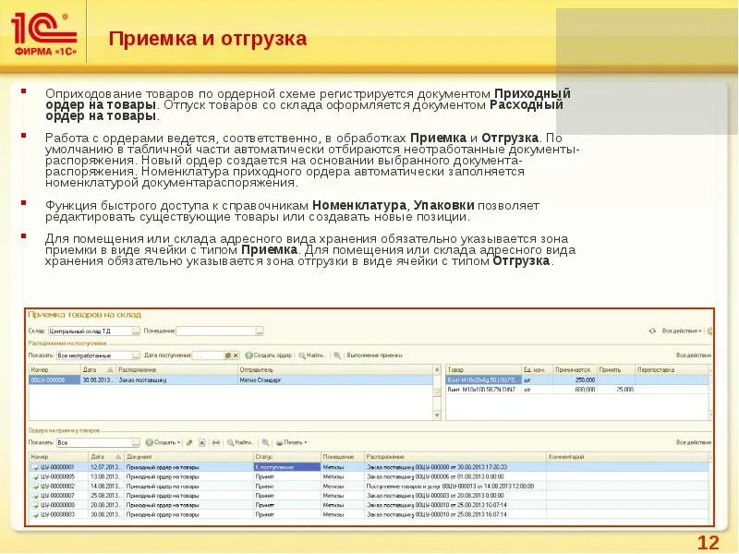This screenshot has height=554, width=739.
Task: Click the 25,000 Принять cell
Action: (x=616, y=390)
